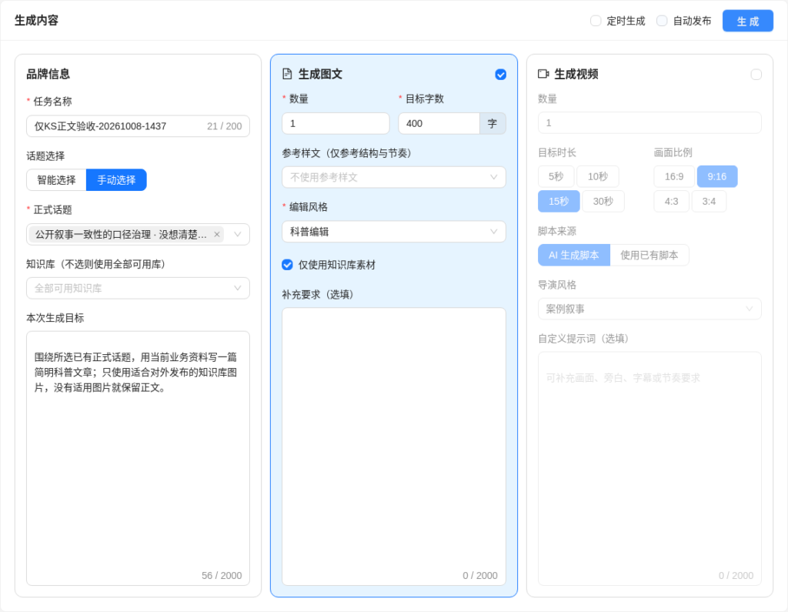Select the 30秒 duration option
The width and height of the screenshot is (788, 612).
pyautogui.click(x=603, y=201)
